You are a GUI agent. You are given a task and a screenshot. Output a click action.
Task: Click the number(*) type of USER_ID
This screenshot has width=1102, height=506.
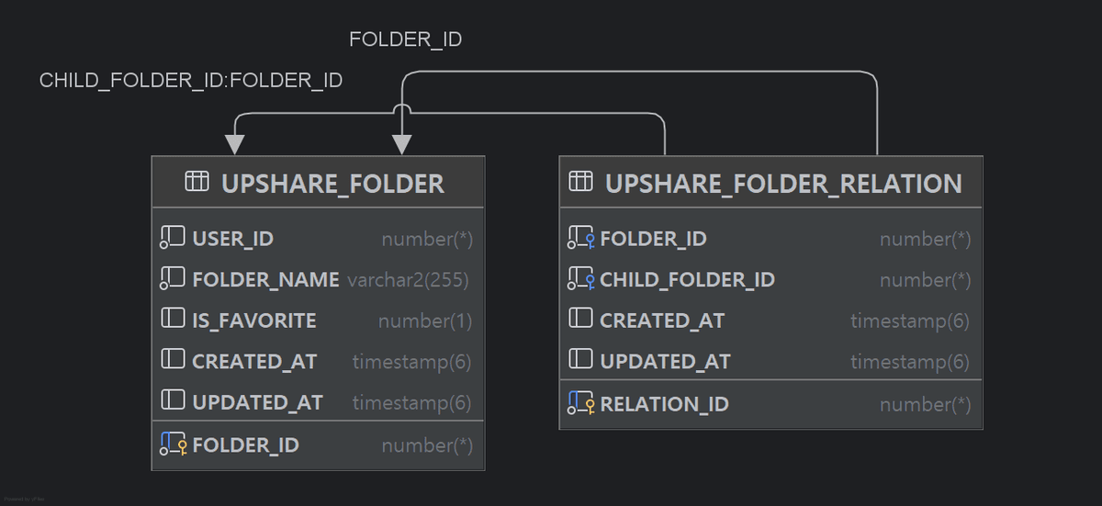point(427,240)
